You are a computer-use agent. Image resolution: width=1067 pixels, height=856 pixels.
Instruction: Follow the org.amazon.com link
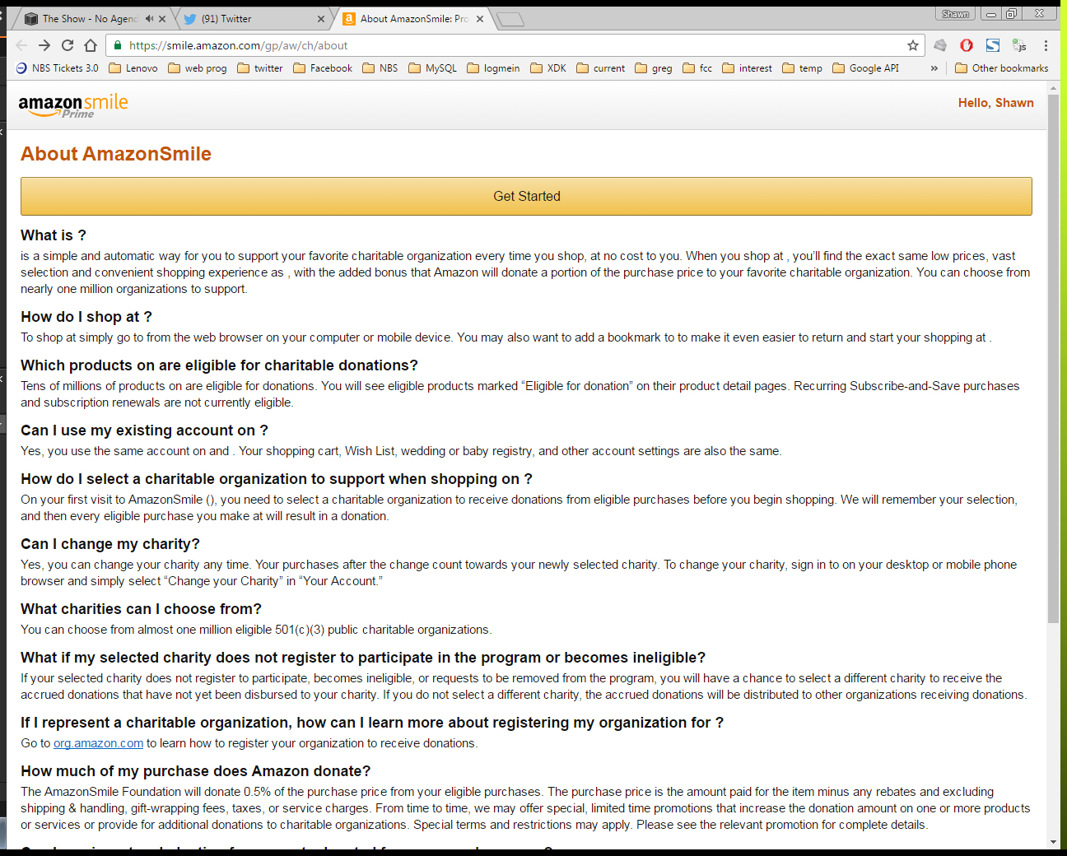[x=98, y=743]
